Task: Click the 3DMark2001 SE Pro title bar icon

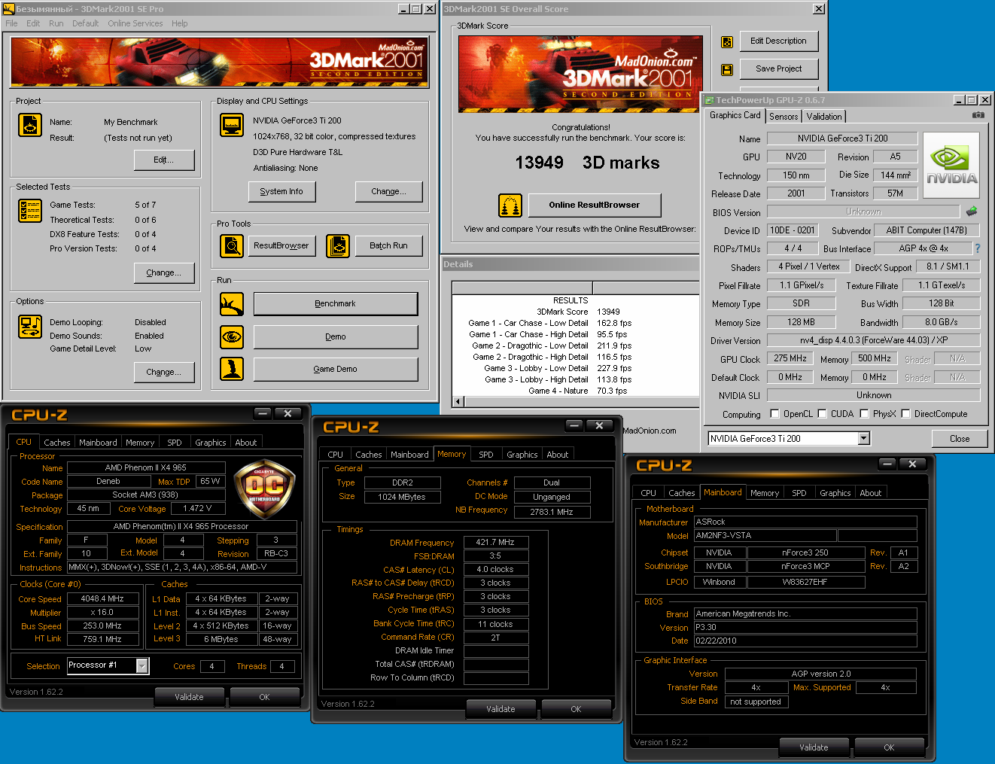Action: pyautogui.click(x=9, y=9)
